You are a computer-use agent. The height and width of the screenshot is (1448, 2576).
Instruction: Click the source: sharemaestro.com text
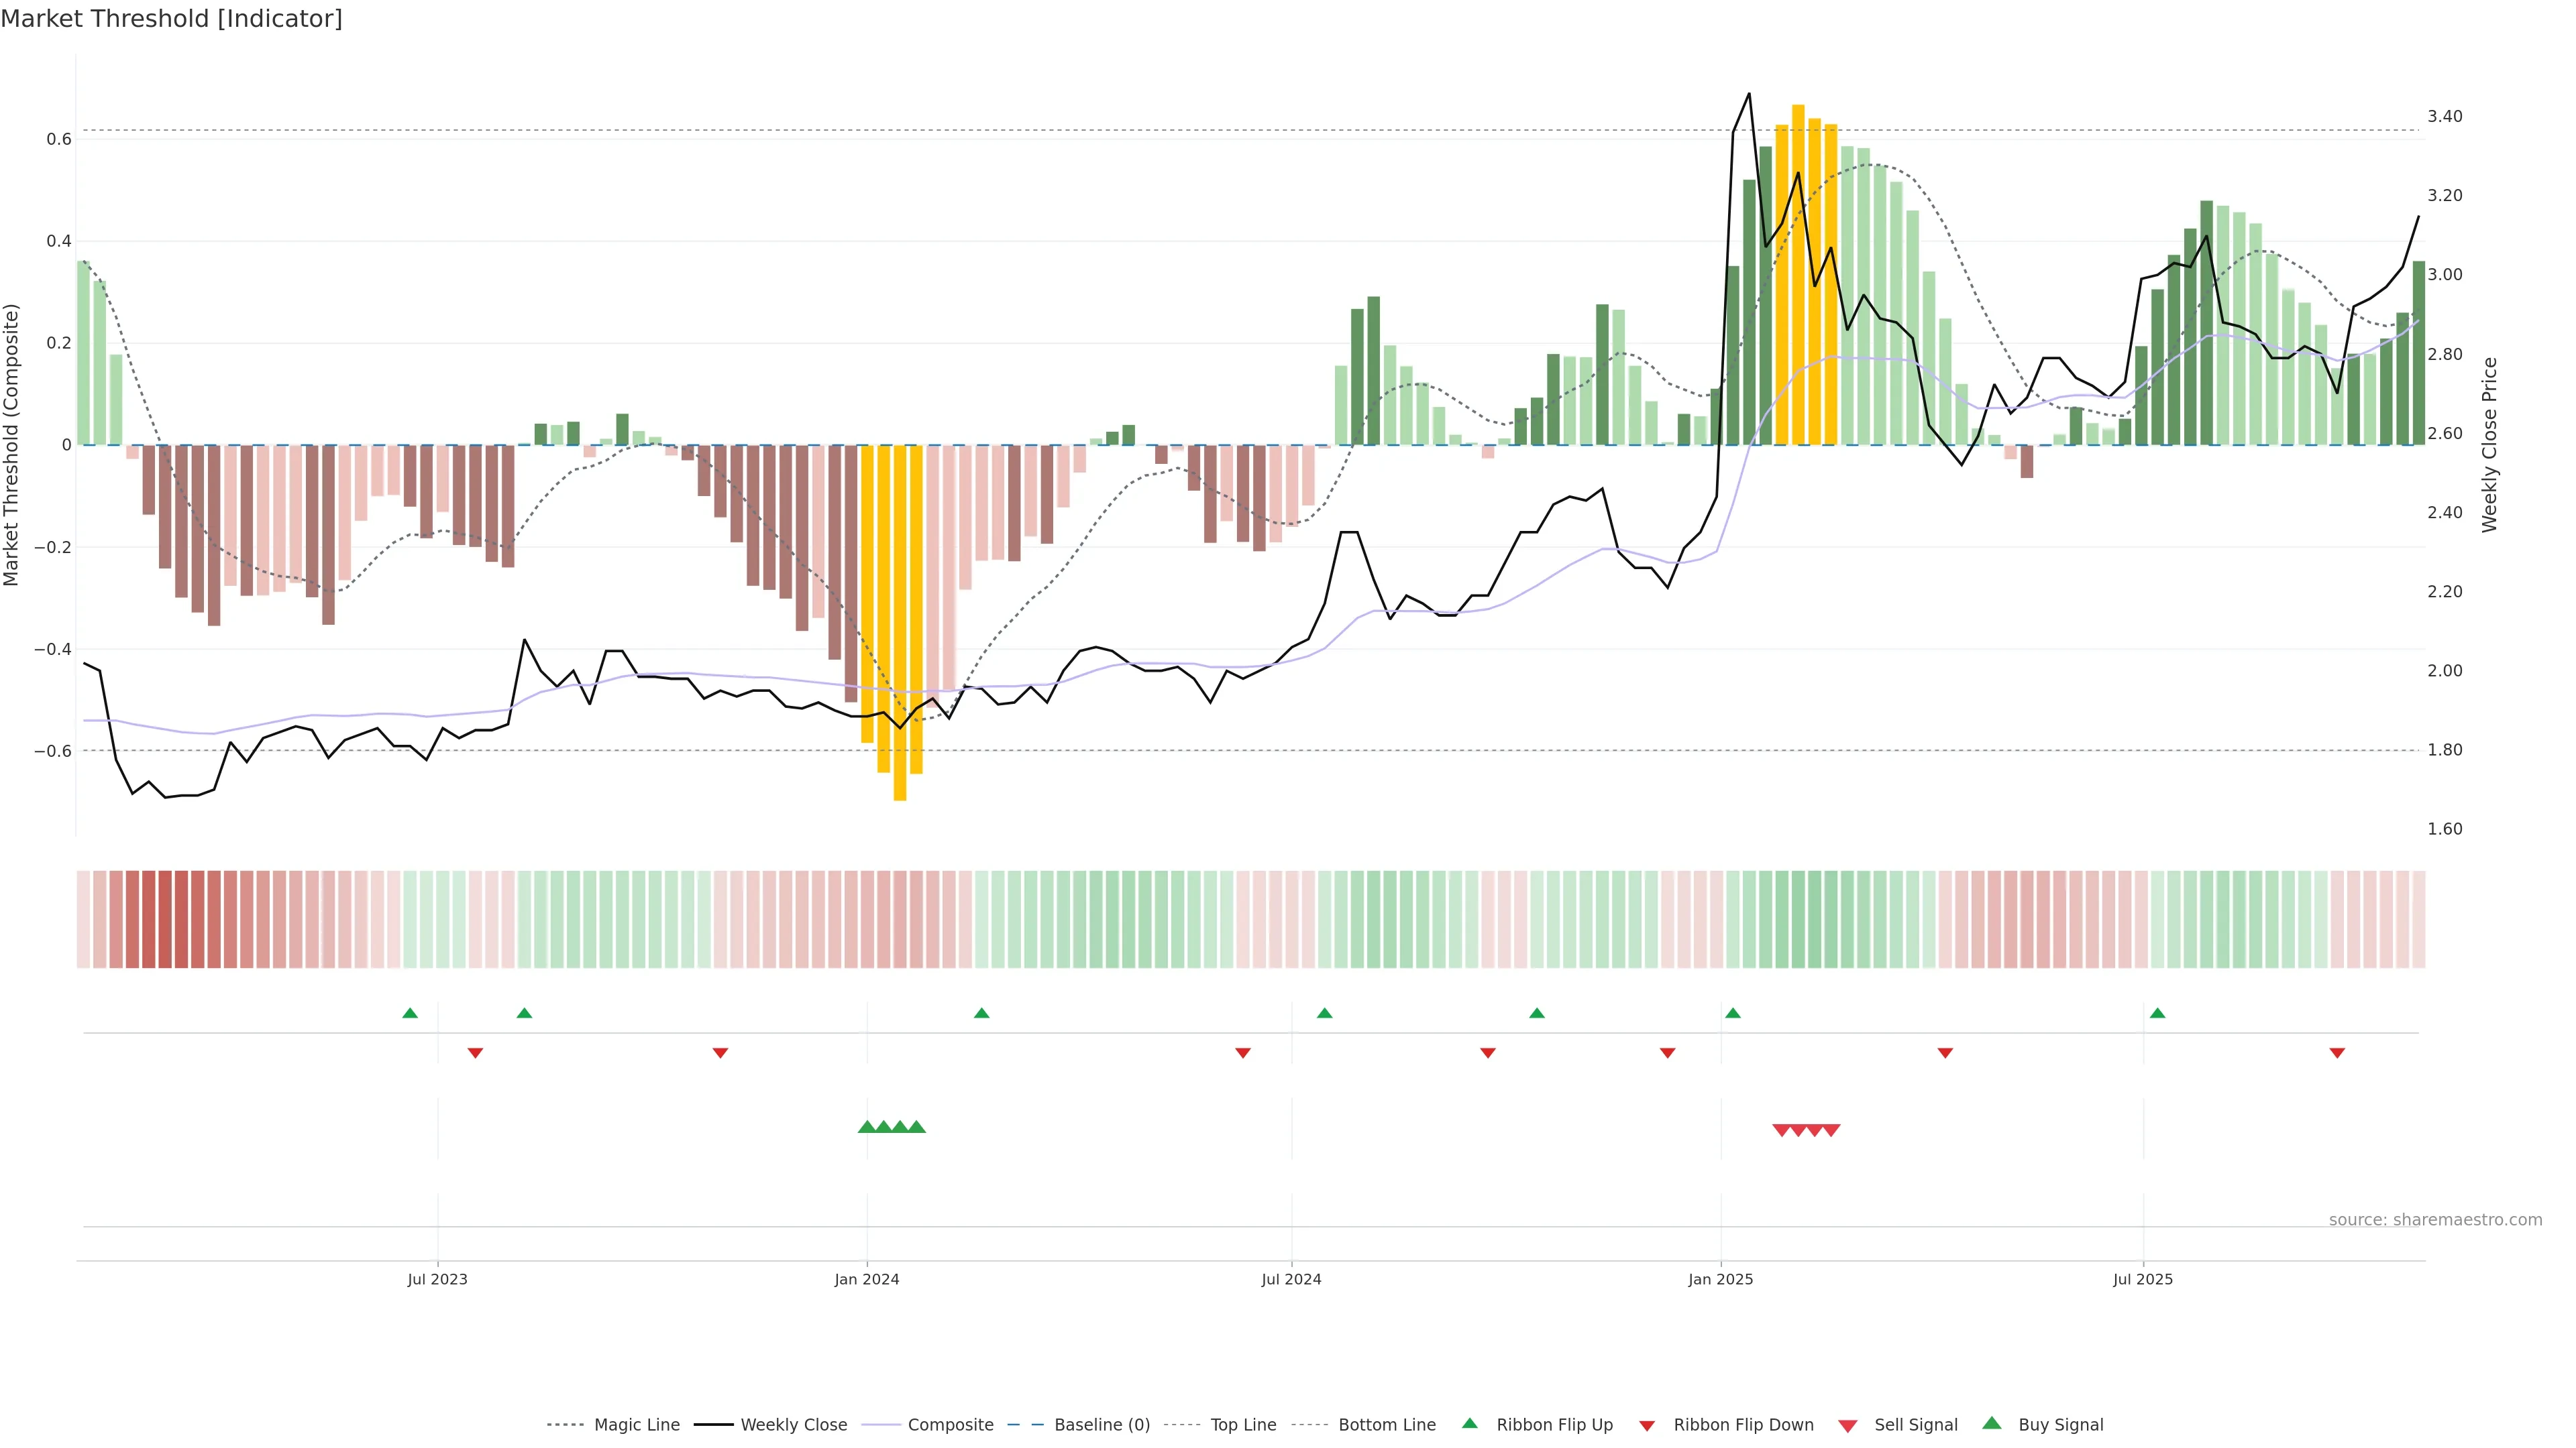pos(2435,1219)
